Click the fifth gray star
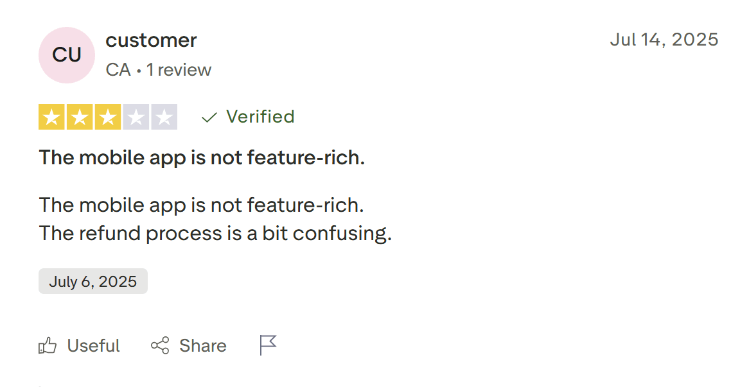This screenshot has width=749, height=387. pyautogui.click(x=164, y=117)
